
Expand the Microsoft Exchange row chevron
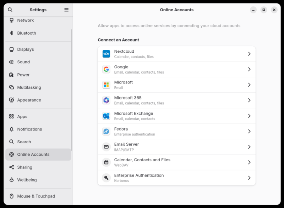click(249, 116)
